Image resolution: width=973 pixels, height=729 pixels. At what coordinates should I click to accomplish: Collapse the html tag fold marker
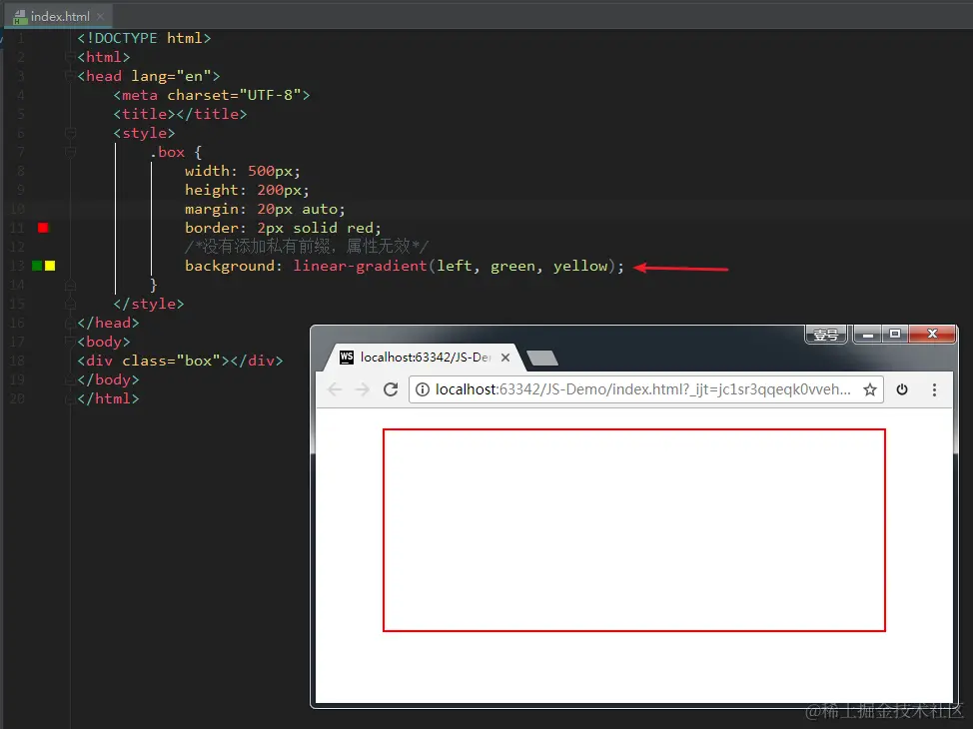[70, 57]
